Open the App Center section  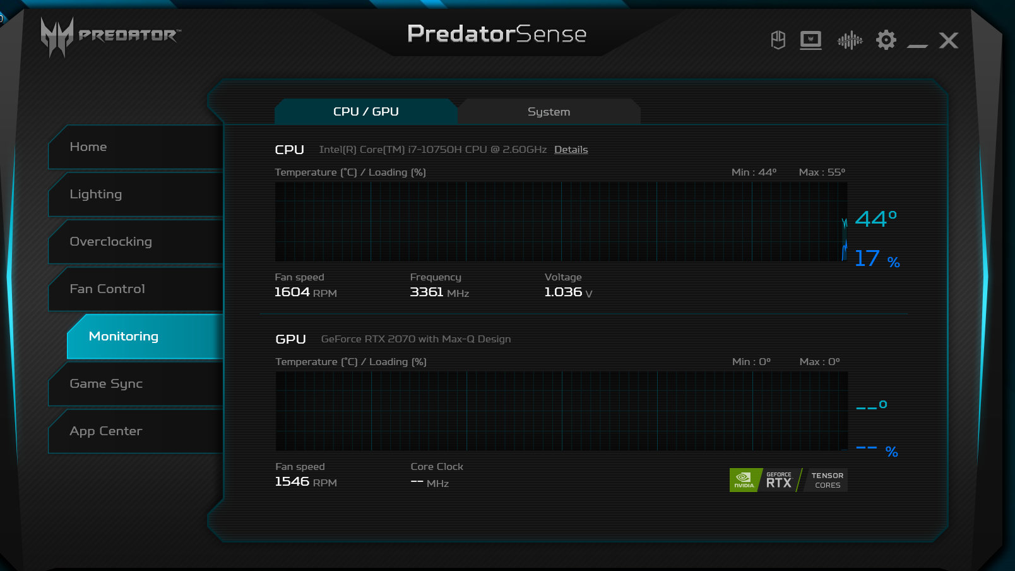136,431
